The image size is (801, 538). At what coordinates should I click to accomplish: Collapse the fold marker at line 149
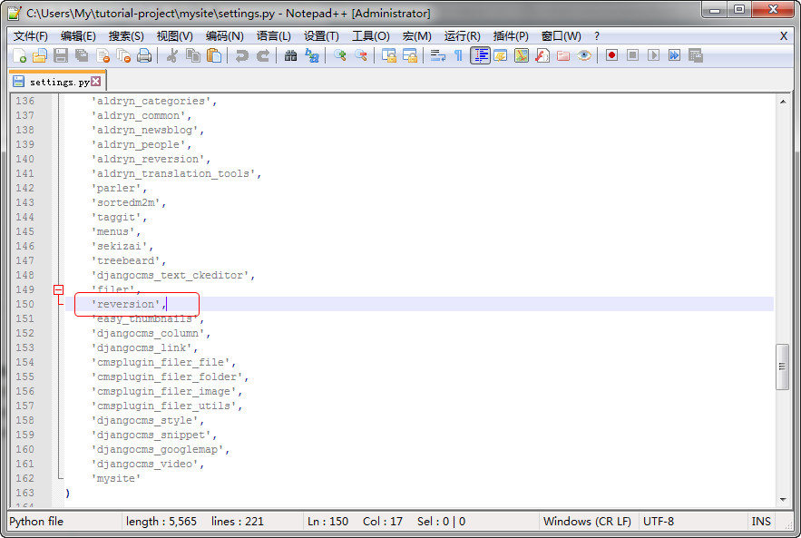pos(59,289)
